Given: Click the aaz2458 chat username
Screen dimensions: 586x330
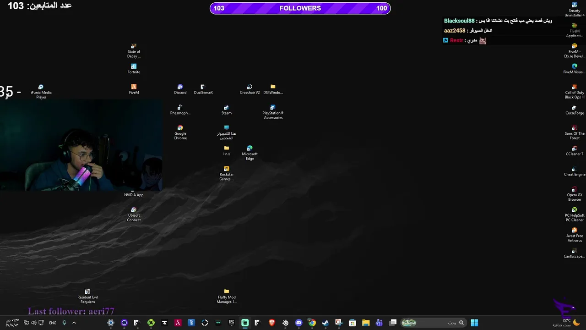Looking at the screenshot, I should [x=455, y=30].
